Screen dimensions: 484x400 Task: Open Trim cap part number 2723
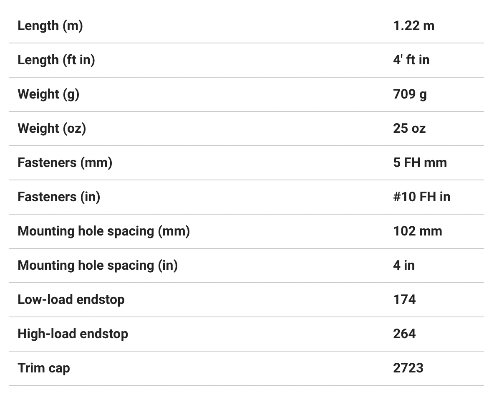(408, 368)
